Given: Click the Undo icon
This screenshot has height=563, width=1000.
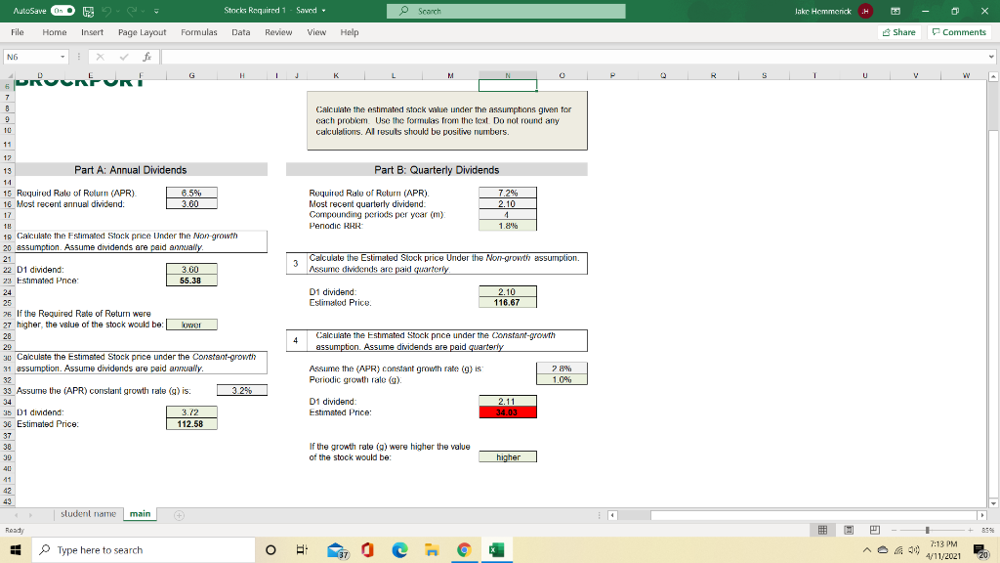Looking at the screenshot, I should [x=107, y=11].
